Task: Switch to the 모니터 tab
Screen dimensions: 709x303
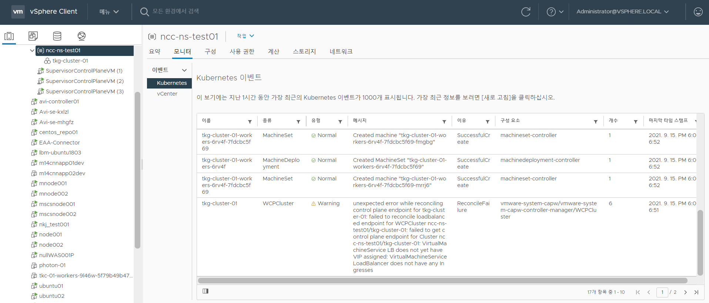Action: (183, 51)
